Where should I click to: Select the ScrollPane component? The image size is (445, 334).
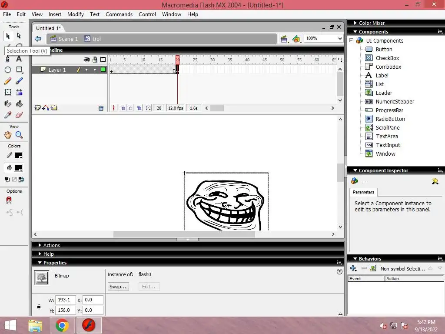click(388, 128)
